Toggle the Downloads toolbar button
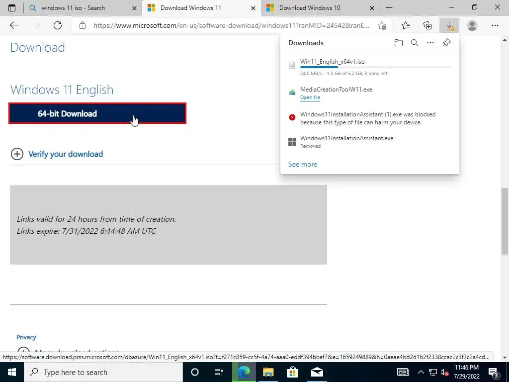The image size is (509, 382). 449,25
